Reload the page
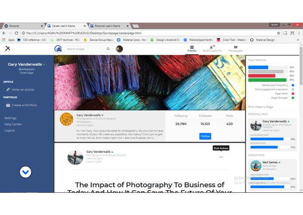Screen dimensions: 303x215 point(17,33)
